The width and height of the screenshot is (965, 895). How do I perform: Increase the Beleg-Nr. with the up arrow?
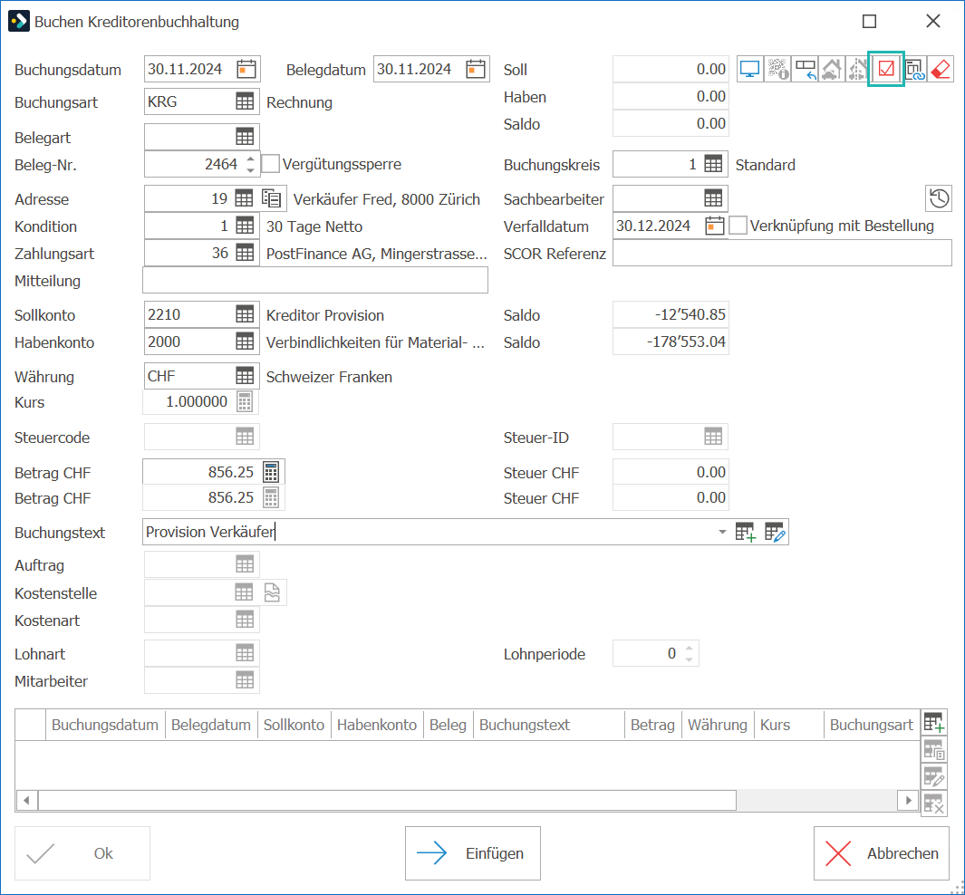[x=250, y=159]
